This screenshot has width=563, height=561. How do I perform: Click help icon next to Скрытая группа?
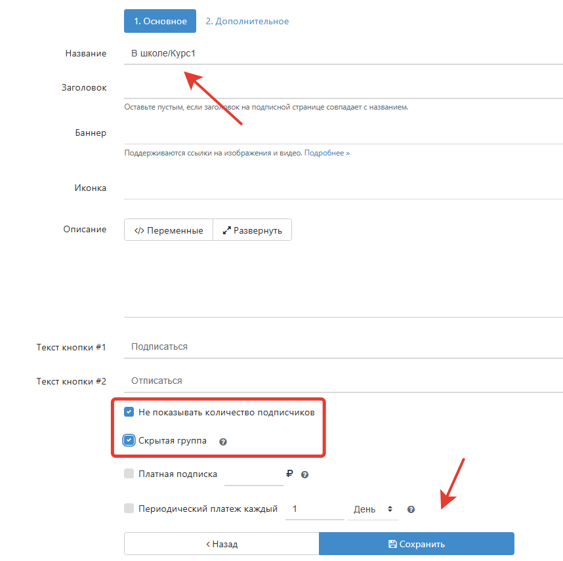pyautogui.click(x=223, y=442)
